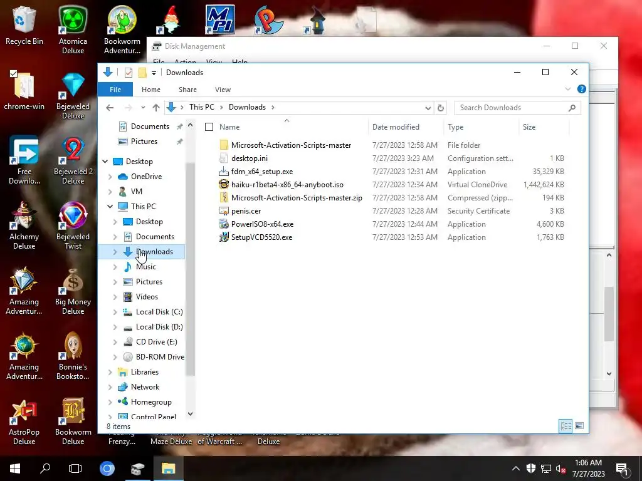Image resolution: width=642 pixels, height=481 pixels.
Task: Click the taskbar clock showing 1:06 AM
Action: (588, 468)
